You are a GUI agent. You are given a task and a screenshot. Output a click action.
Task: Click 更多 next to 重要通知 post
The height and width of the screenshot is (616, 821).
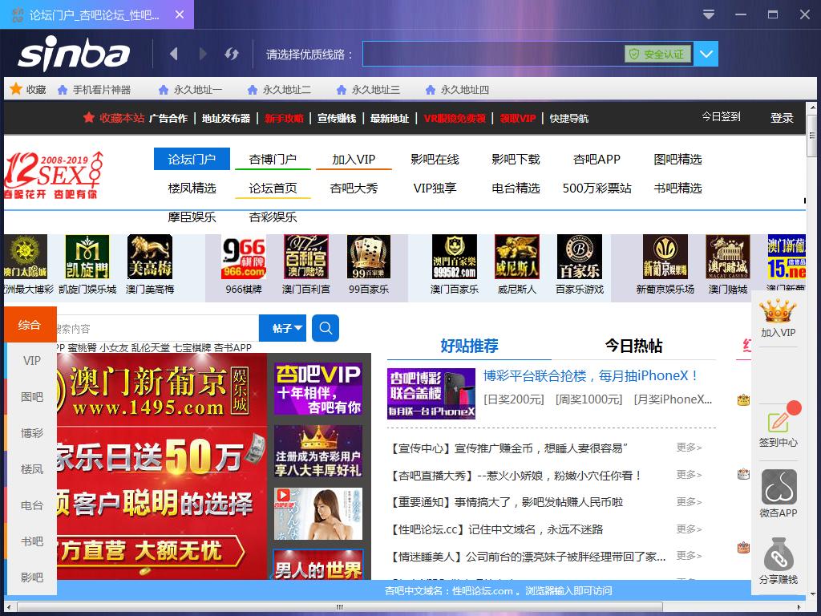689,502
